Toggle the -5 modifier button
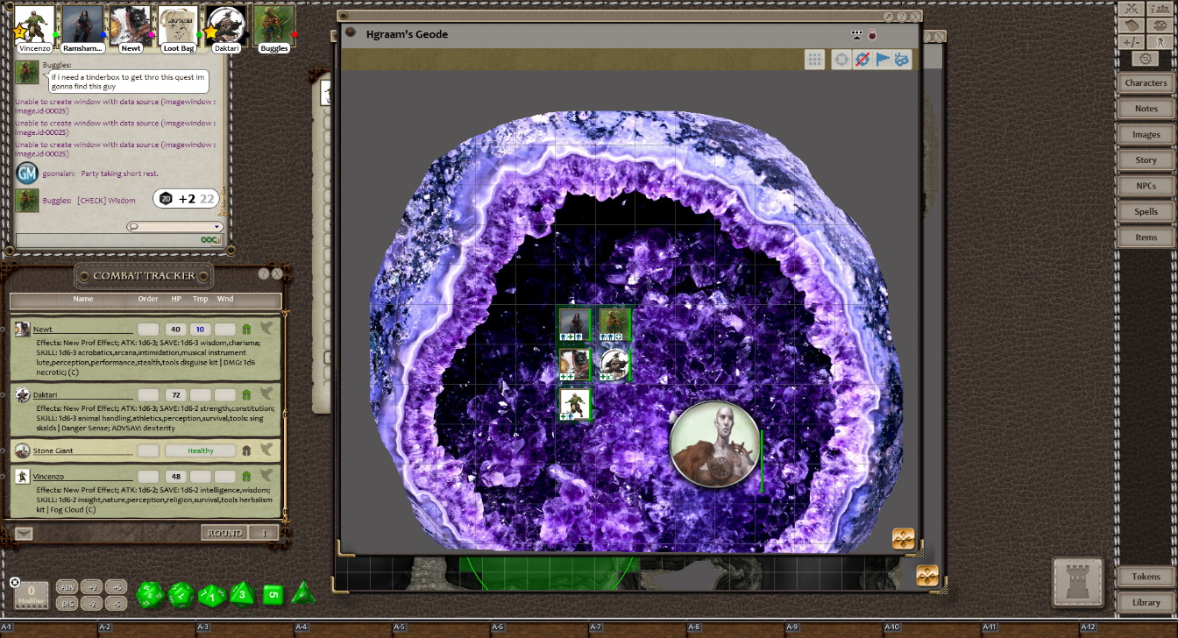 117,604
